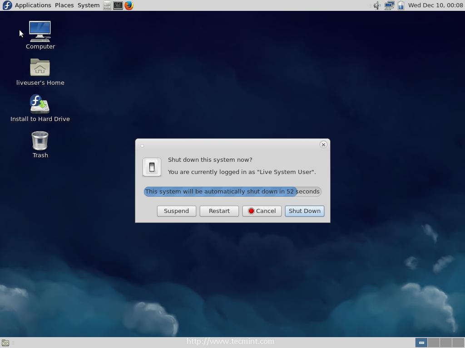Click the shutdown countdown progress bar
This screenshot has height=348, width=465.
232,192
